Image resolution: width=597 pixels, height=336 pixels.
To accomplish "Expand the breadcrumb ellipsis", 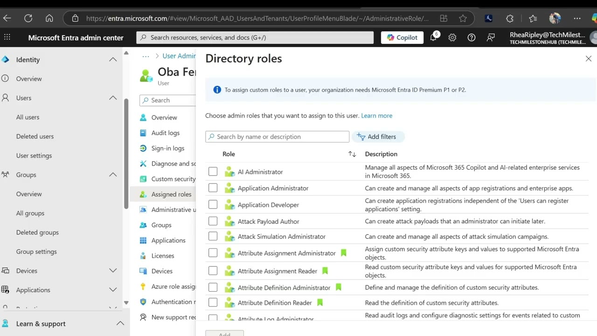I will [146, 56].
